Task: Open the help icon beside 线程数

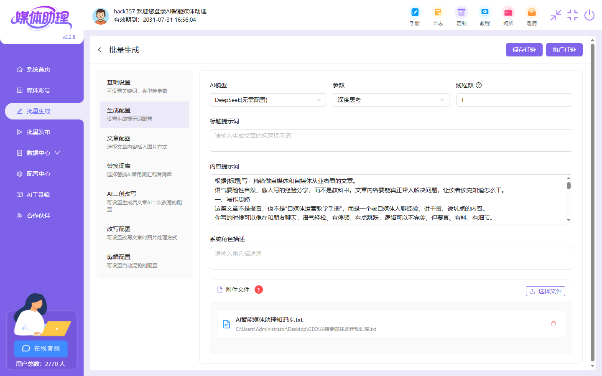Action: 478,85
